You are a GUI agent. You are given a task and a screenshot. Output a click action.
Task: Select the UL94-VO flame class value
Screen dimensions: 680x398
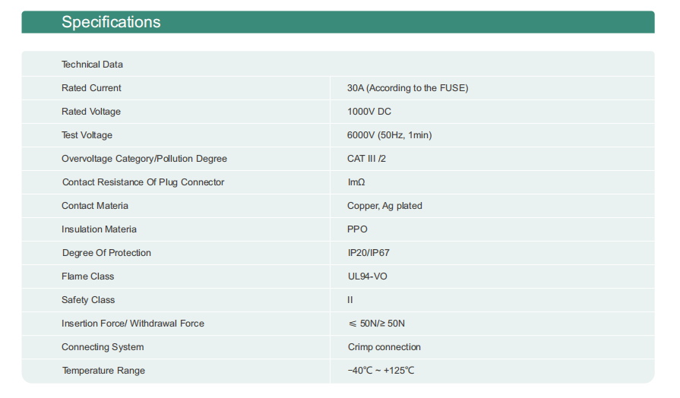367,276
